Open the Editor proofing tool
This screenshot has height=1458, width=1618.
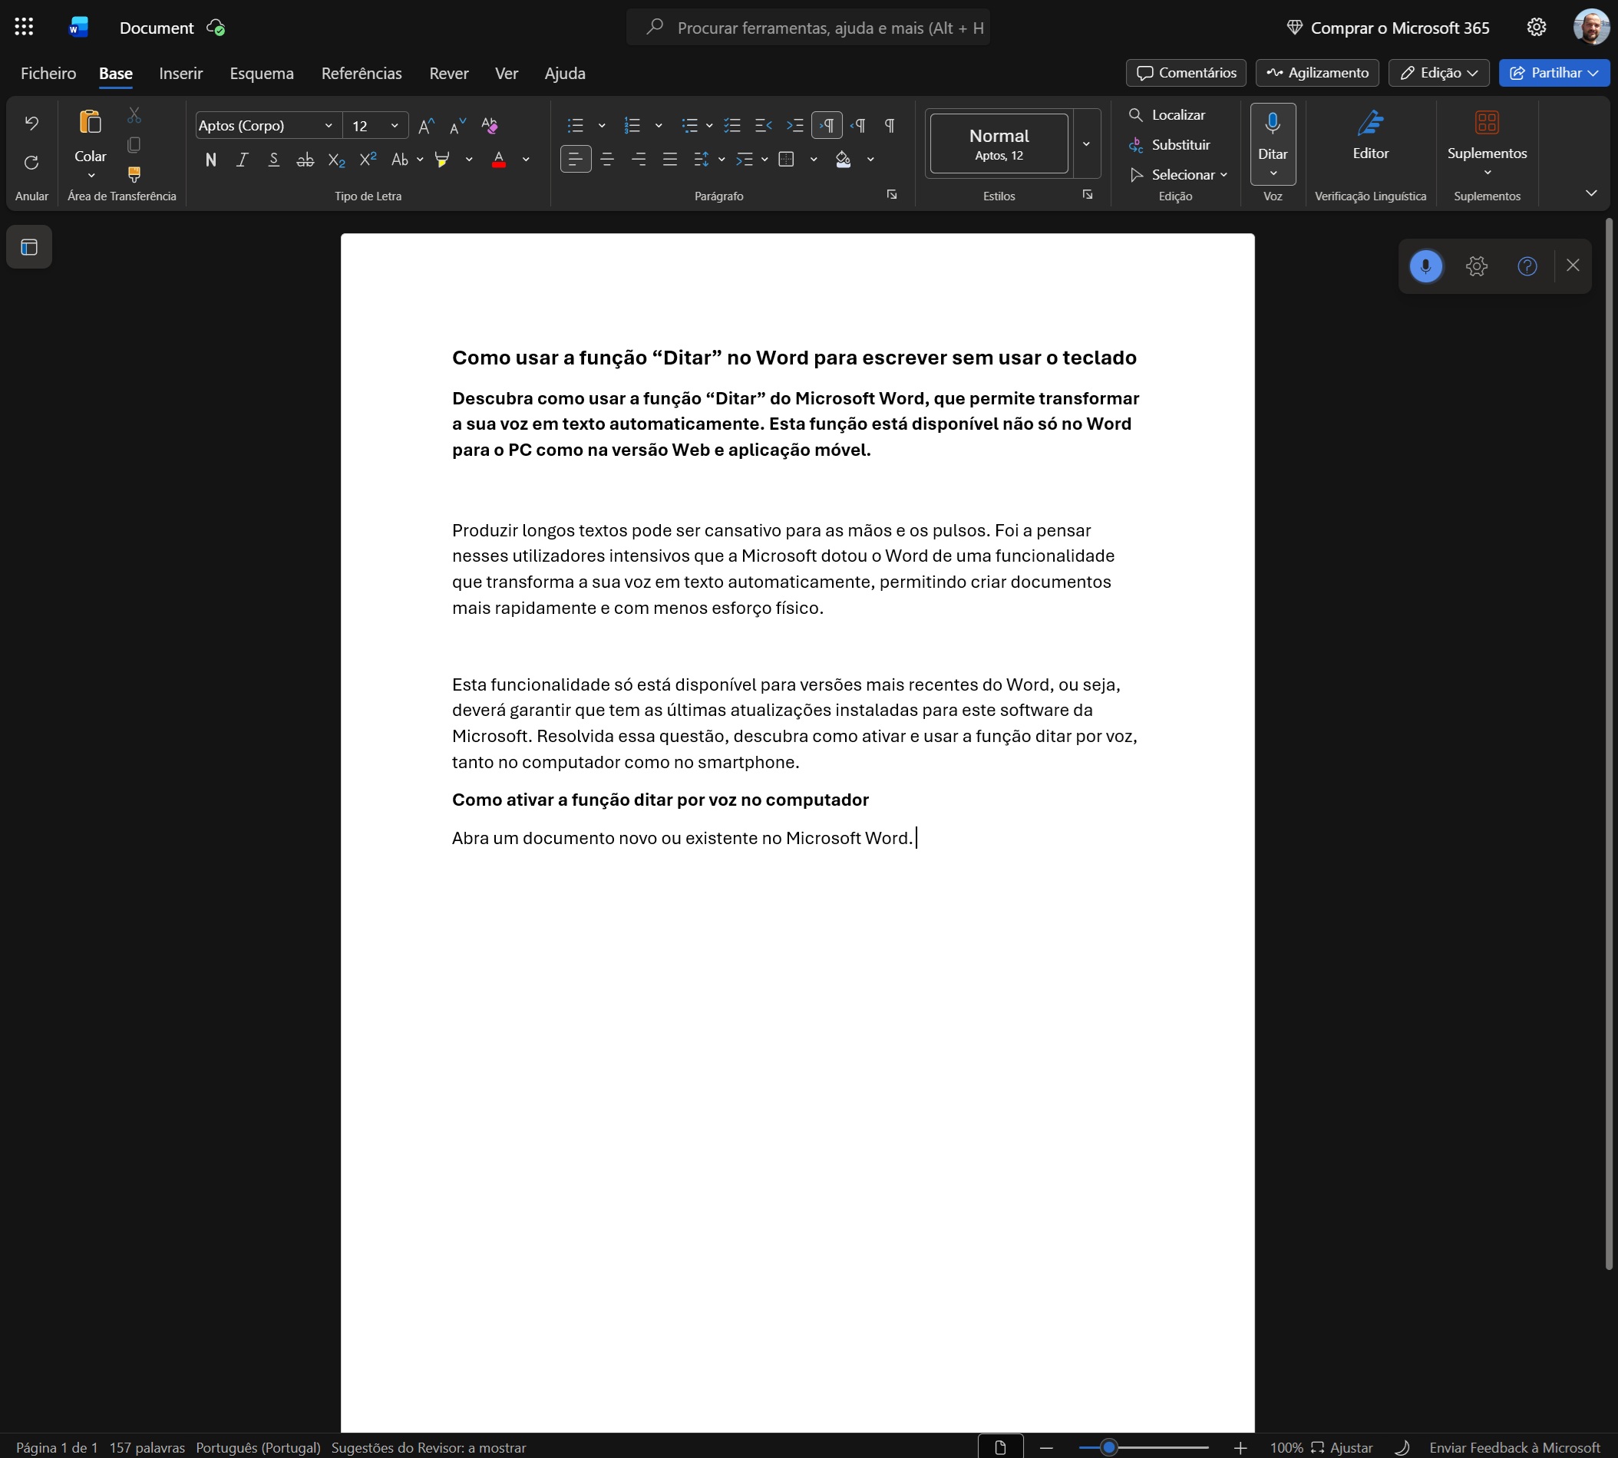[1369, 135]
